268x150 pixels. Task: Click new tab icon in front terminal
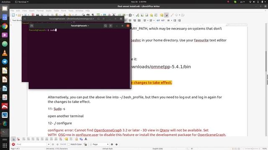32,26
